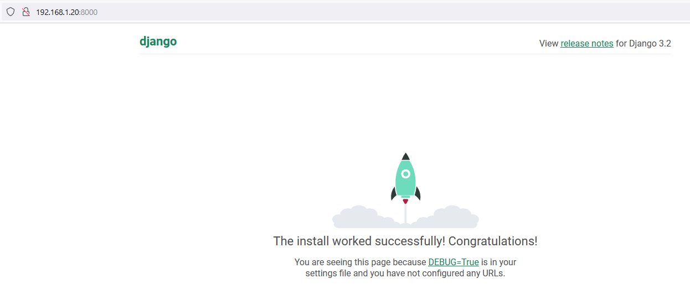
Task: Click the "settings file and you have not configured any URLs." line
Action: point(405,273)
